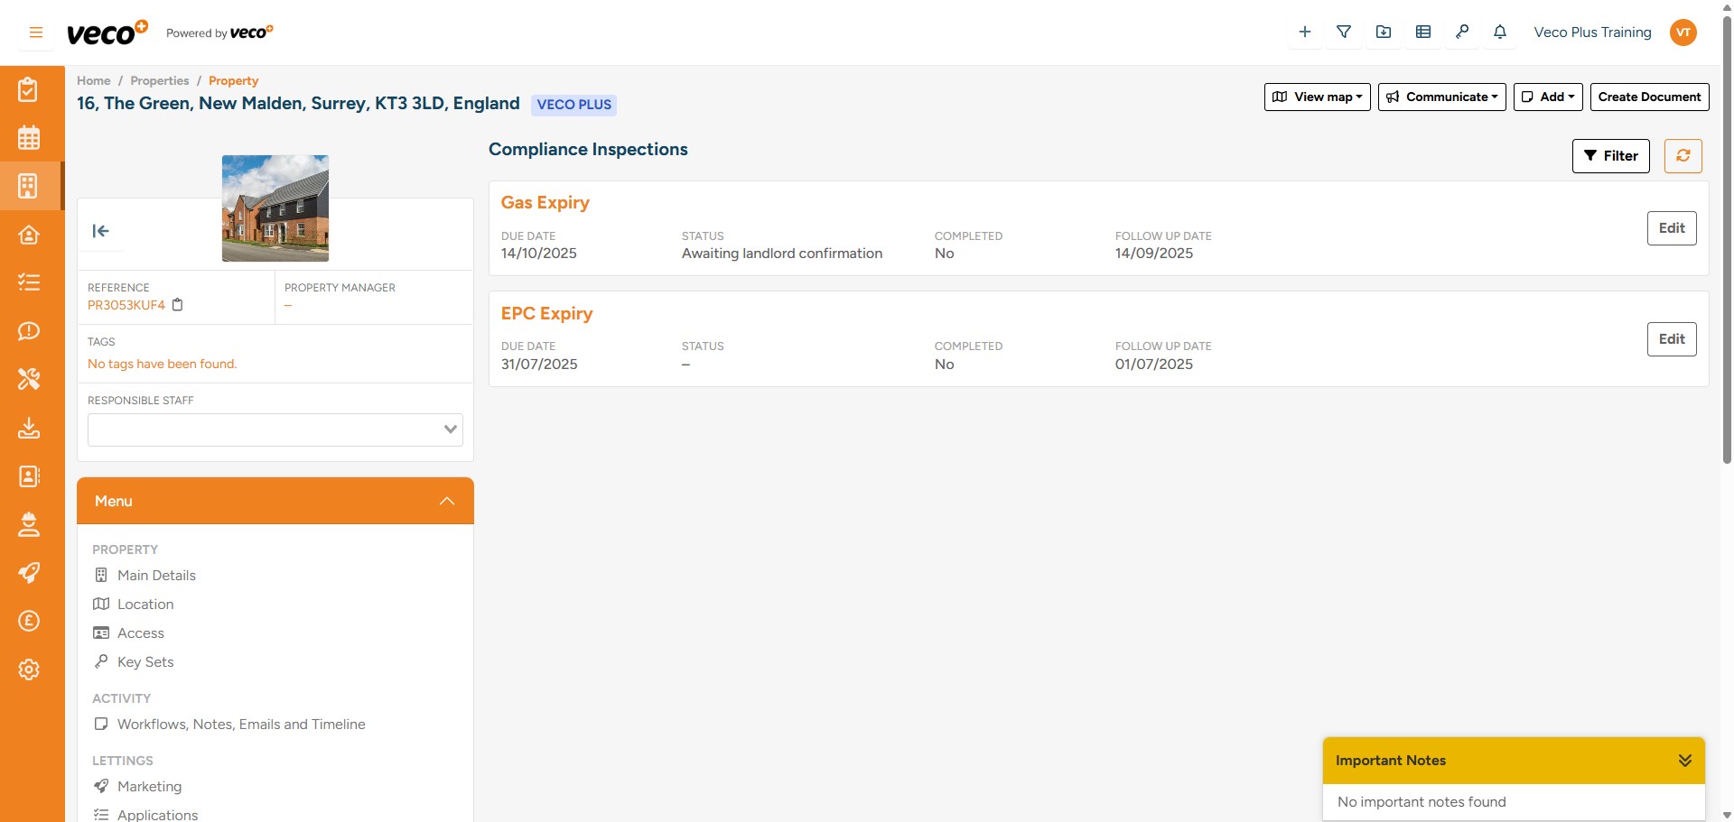Open Workflows, Notes, Emails and Timeline
The height and width of the screenshot is (822, 1734).
(x=242, y=724)
